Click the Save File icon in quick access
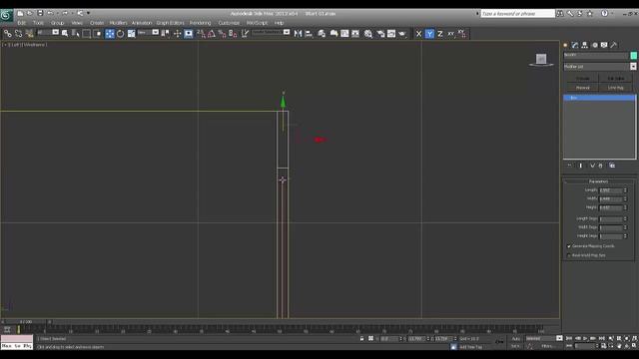The width and height of the screenshot is (639, 359). pyautogui.click(x=40, y=13)
